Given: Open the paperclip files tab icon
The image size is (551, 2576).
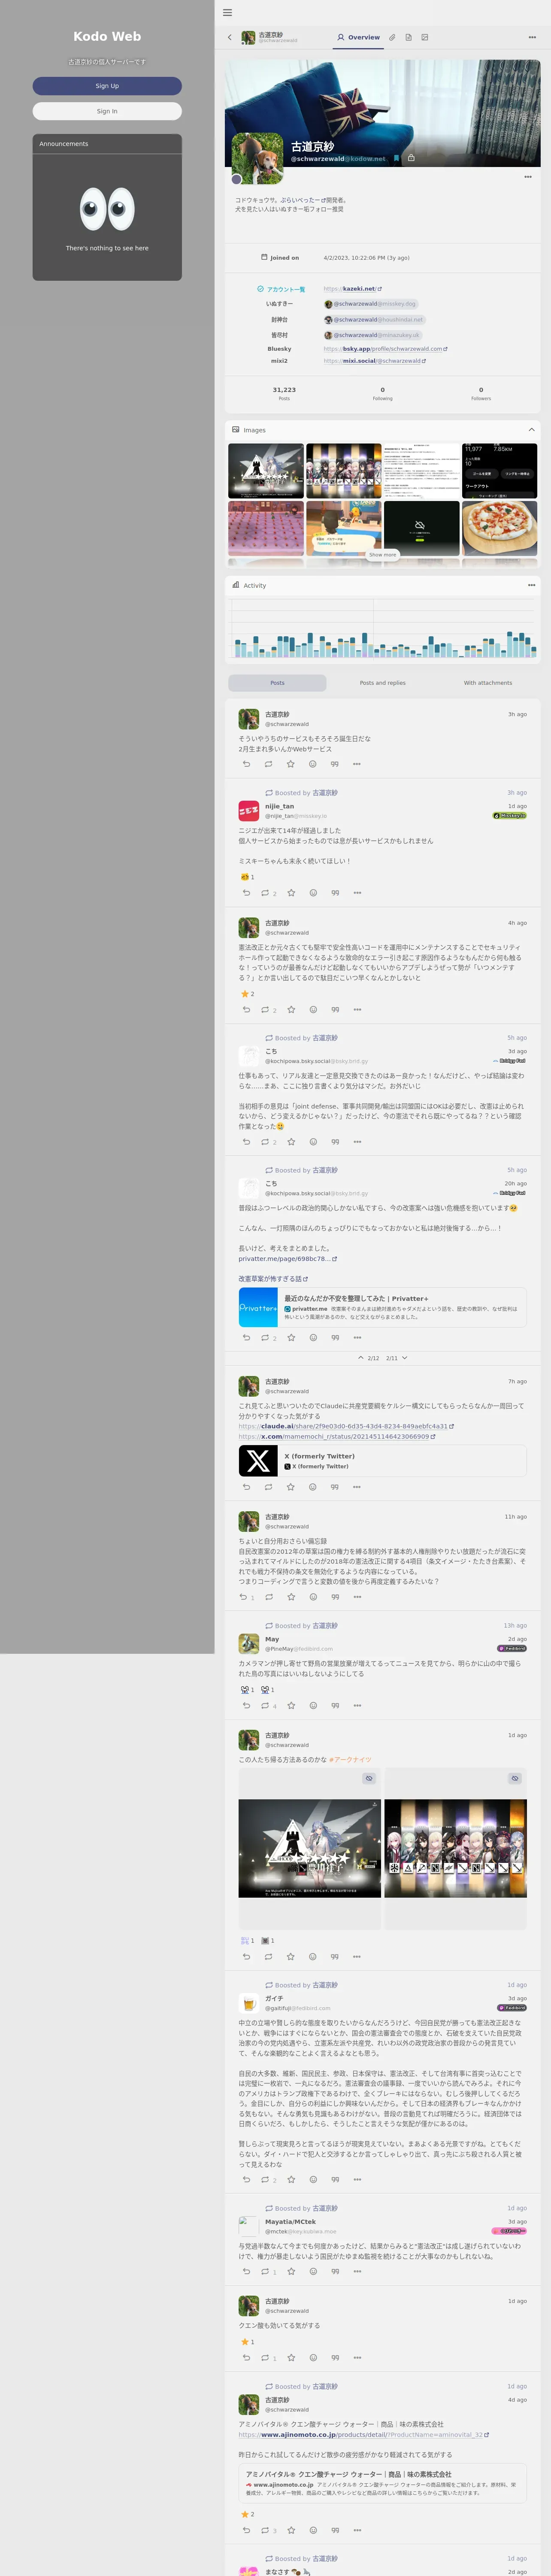Looking at the screenshot, I should tap(392, 37).
